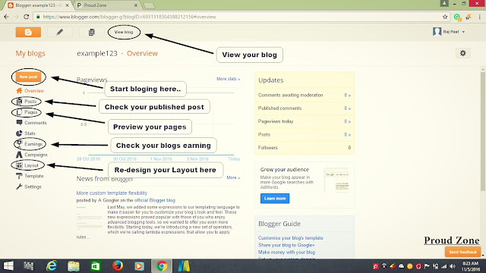
Task: Click the volume icon in system tray
Action: pyautogui.click(x=453, y=266)
